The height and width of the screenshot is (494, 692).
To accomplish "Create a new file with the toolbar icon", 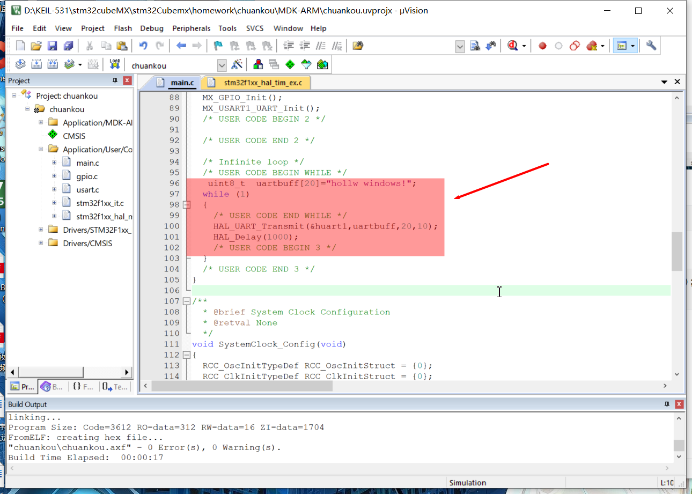I will click(20, 46).
